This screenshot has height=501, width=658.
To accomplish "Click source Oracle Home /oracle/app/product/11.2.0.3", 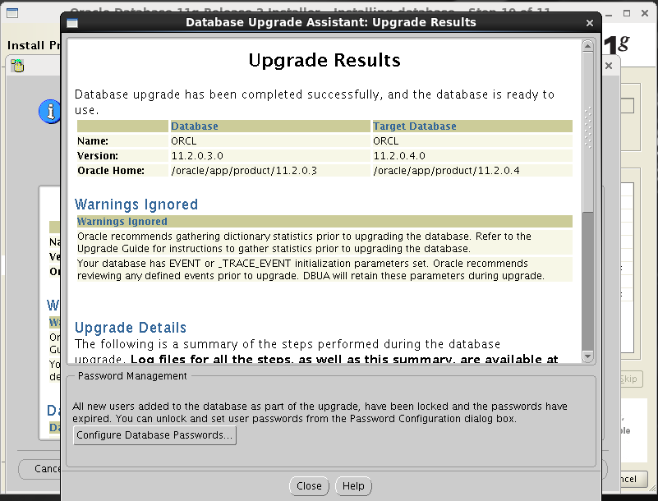I will [269, 170].
